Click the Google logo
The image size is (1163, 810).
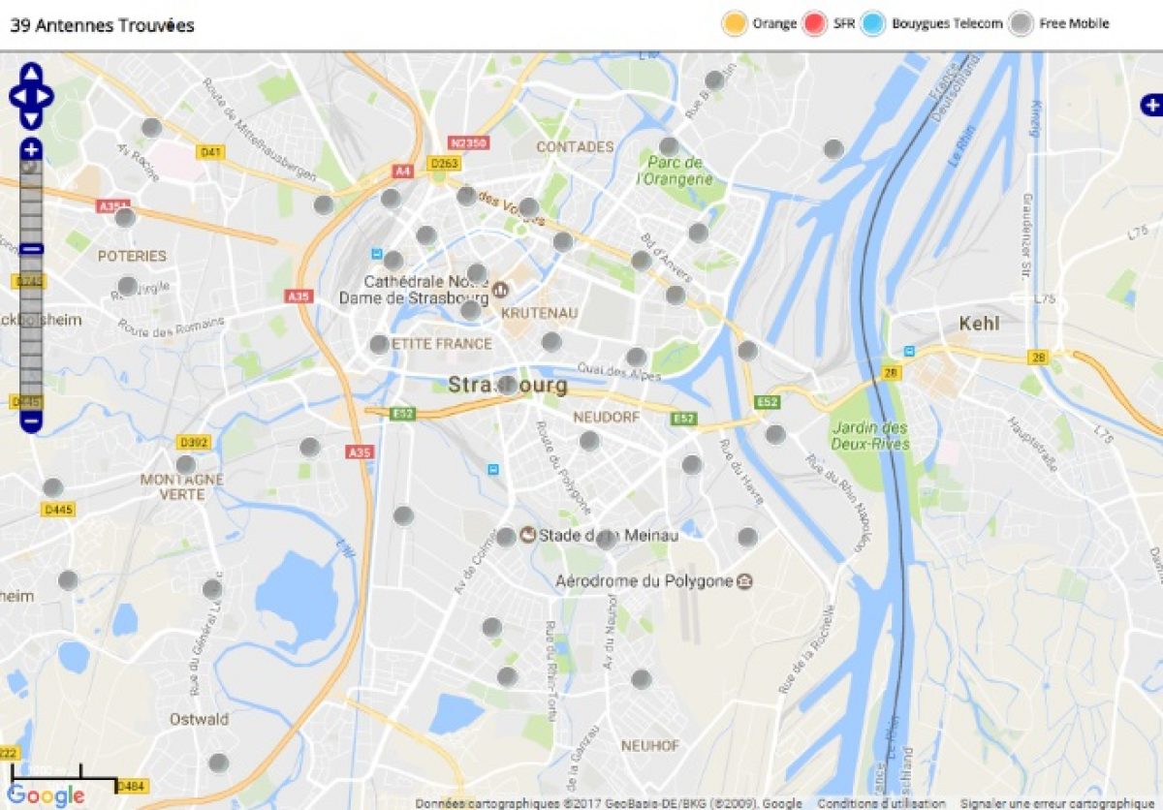46,796
